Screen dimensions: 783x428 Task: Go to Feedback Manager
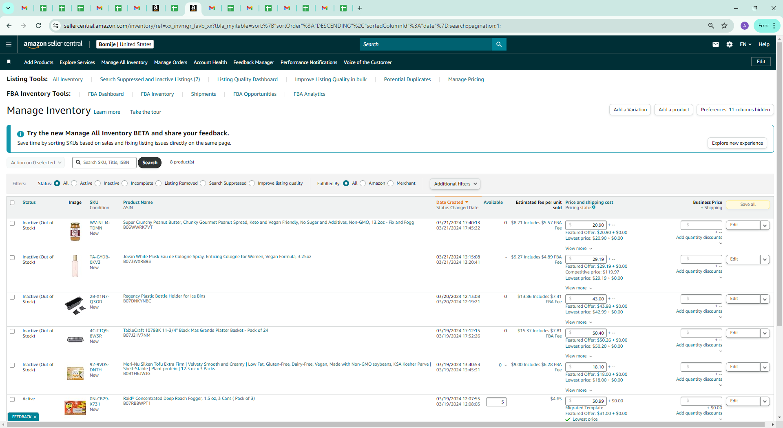pos(254,62)
